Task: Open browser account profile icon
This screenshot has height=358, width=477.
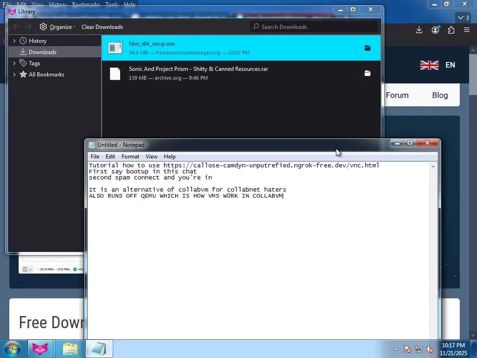Action: [x=436, y=30]
